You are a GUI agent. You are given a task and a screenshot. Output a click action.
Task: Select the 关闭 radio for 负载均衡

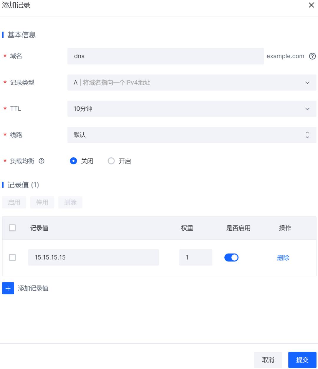click(x=74, y=161)
